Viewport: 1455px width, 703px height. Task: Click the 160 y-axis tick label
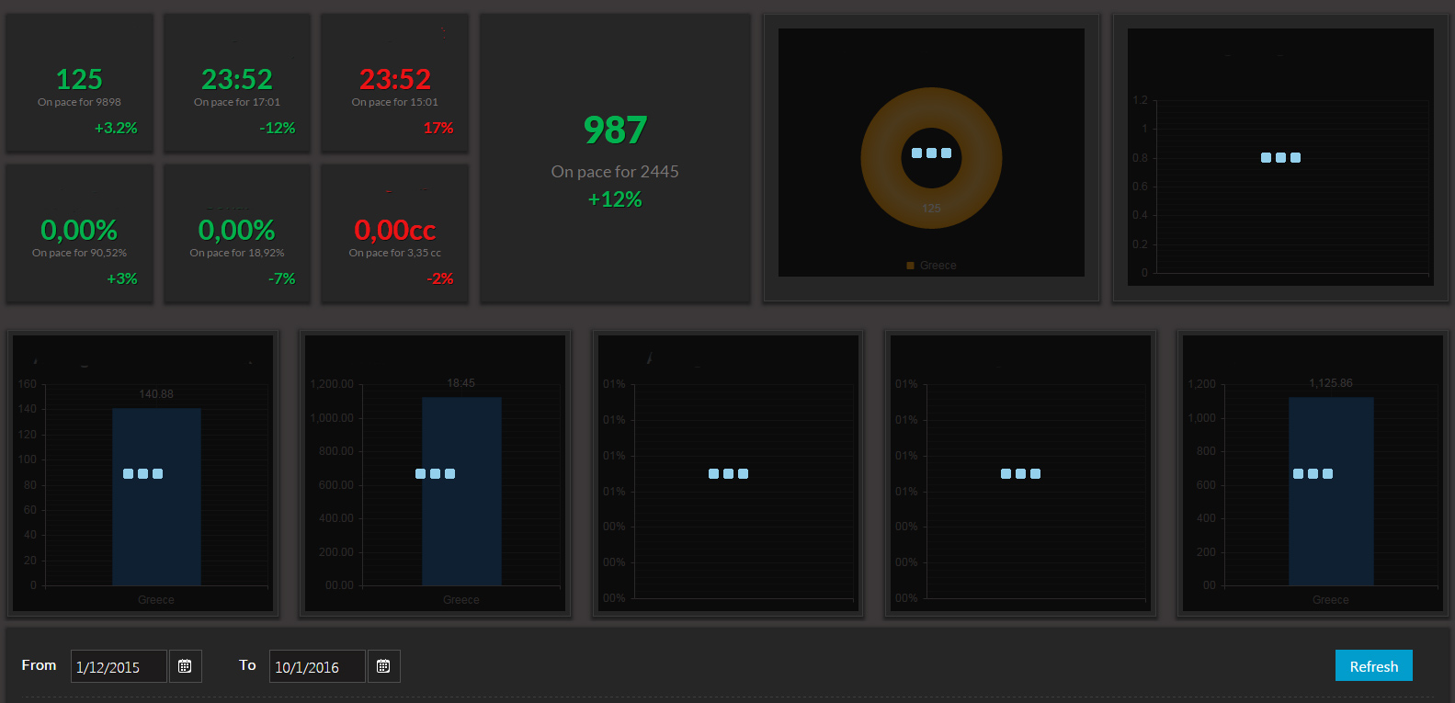click(x=28, y=384)
